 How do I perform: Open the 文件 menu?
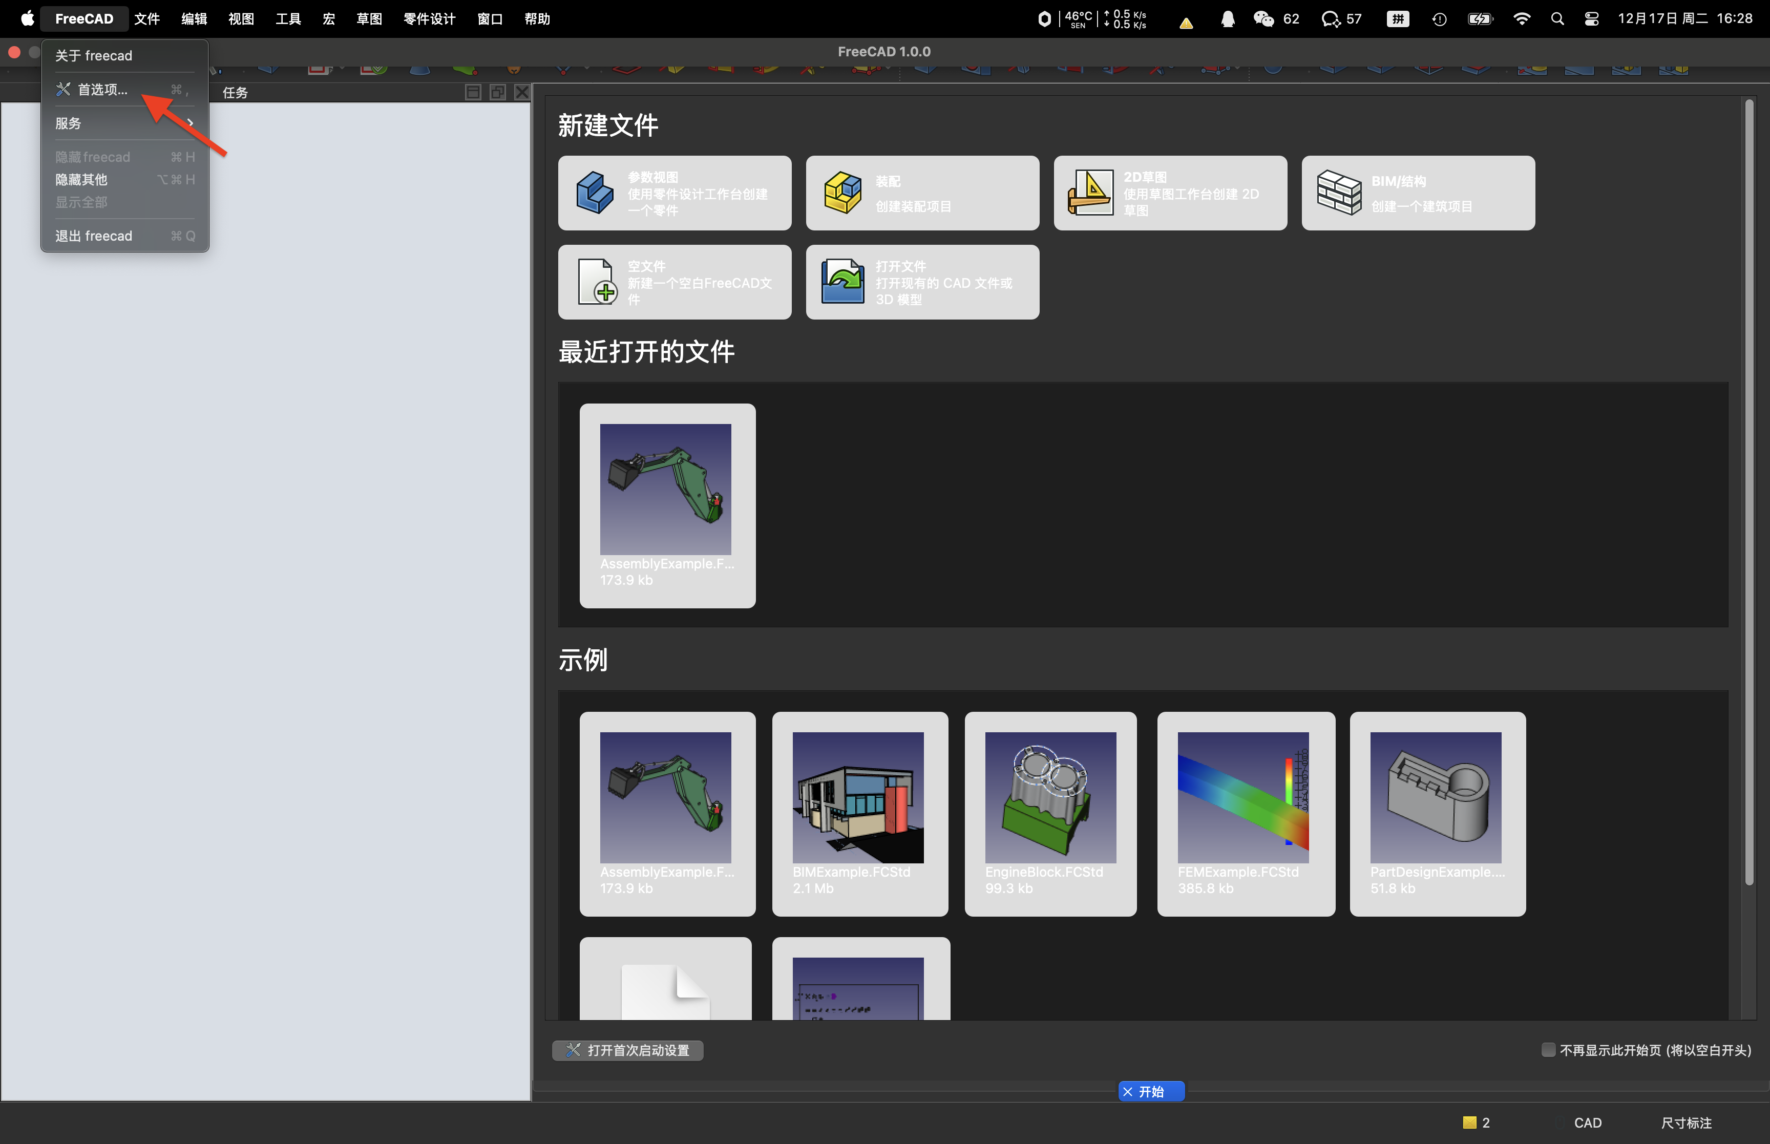pos(147,18)
